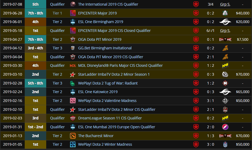The height and width of the screenshot is (150, 252).
Task: Open the ESL One Katowice 2019 link
Action: point(98,92)
